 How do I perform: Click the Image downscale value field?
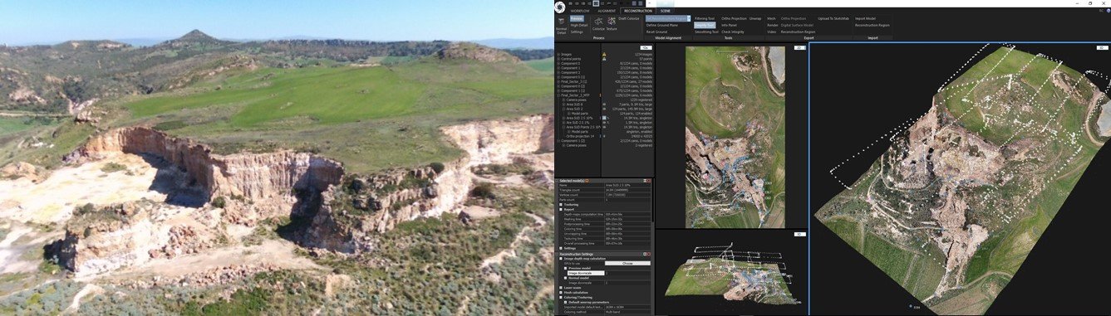[628, 273]
